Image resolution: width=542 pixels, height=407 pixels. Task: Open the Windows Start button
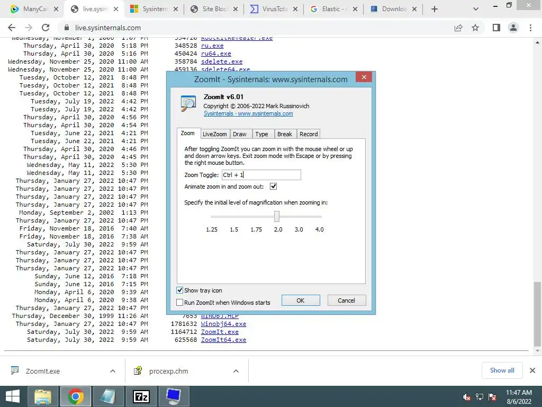13,396
